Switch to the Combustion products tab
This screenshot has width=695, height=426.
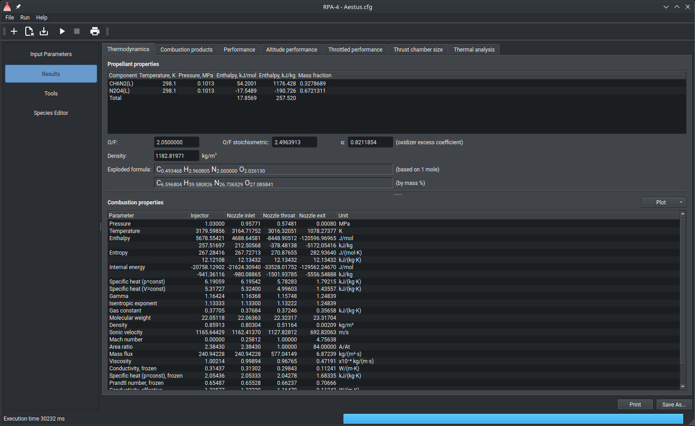(186, 50)
